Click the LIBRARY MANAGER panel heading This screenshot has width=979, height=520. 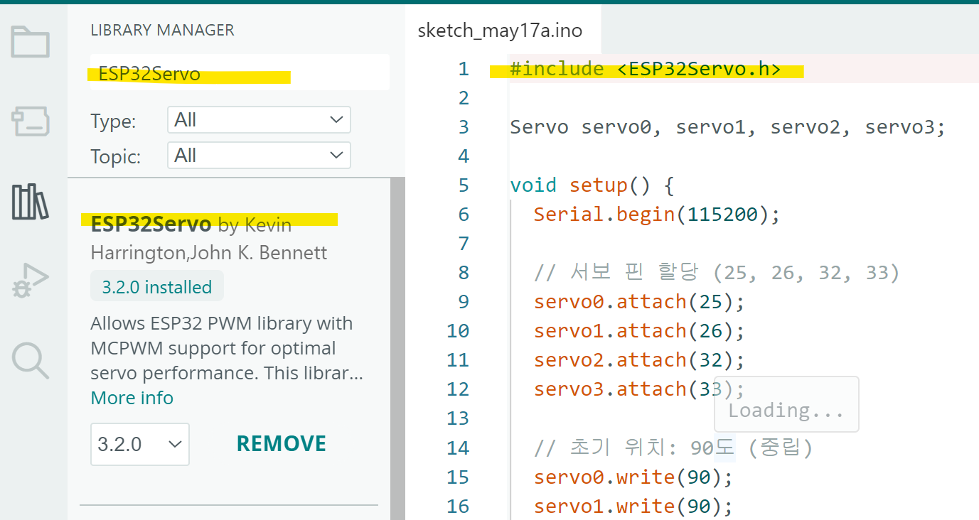pos(162,30)
